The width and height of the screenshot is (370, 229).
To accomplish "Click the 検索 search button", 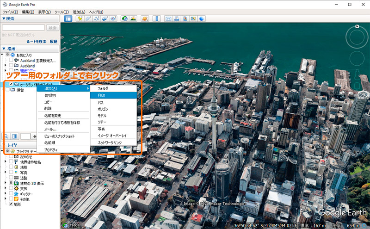I will coord(52,28).
